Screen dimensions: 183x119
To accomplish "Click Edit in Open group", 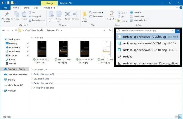I will click(x=121, y=17).
